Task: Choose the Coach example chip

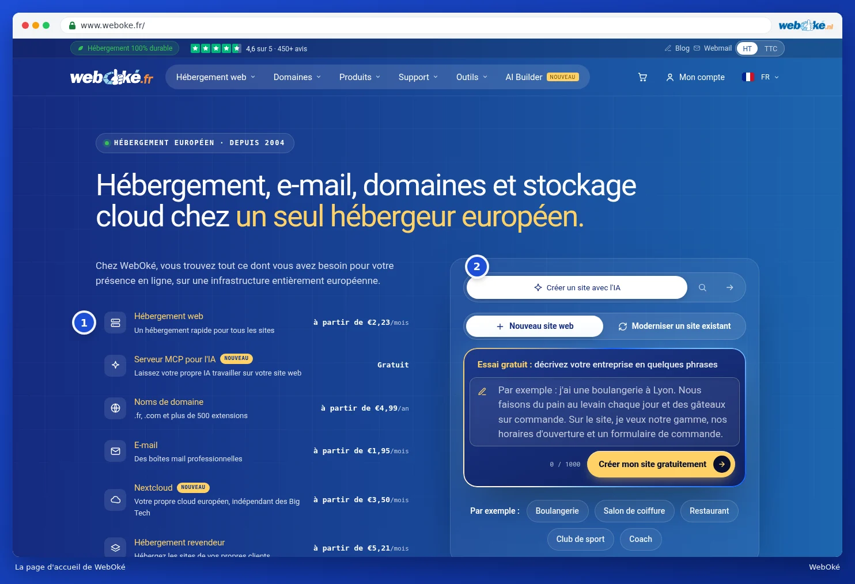Action: [x=641, y=539]
